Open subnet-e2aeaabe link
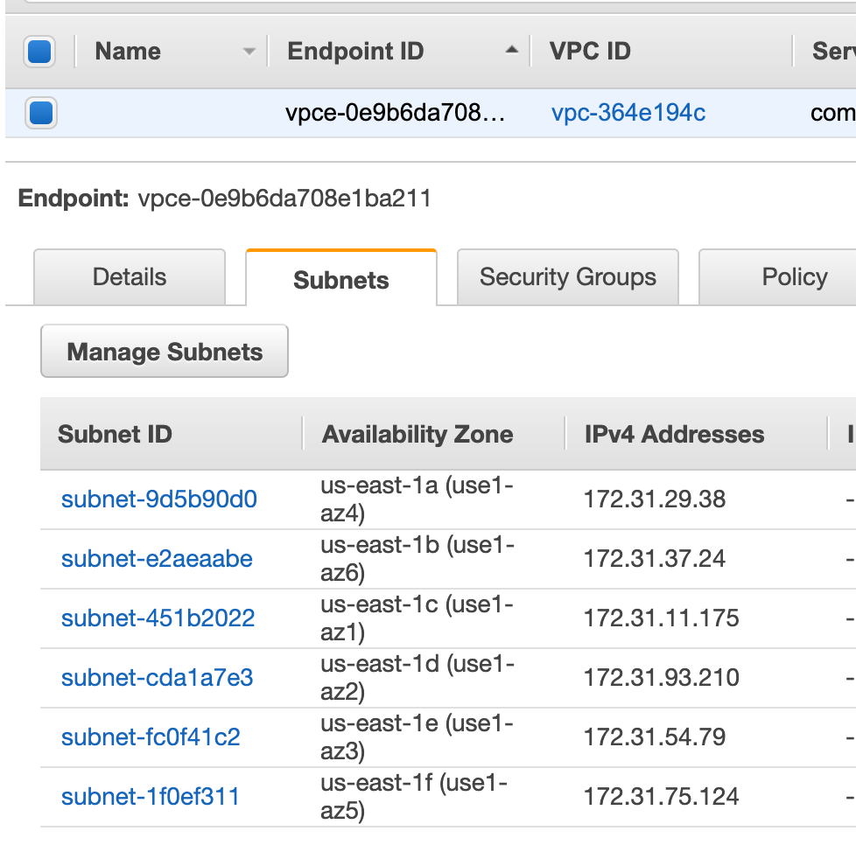 coord(157,559)
